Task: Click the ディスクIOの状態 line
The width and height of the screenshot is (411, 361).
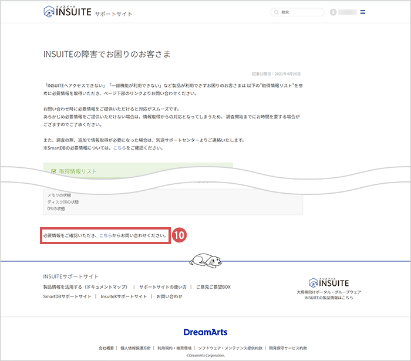Action: [x=63, y=202]
